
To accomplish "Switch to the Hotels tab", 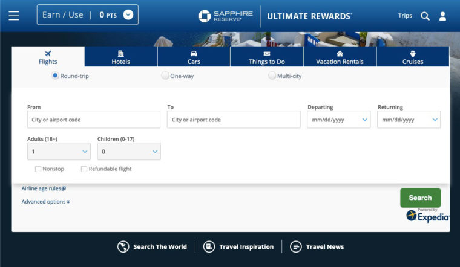I will coord(121,57).
